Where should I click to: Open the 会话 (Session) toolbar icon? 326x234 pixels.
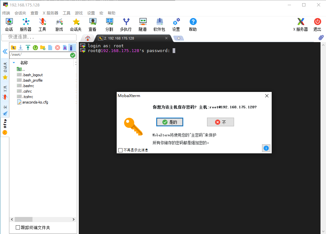pos(9,24)
